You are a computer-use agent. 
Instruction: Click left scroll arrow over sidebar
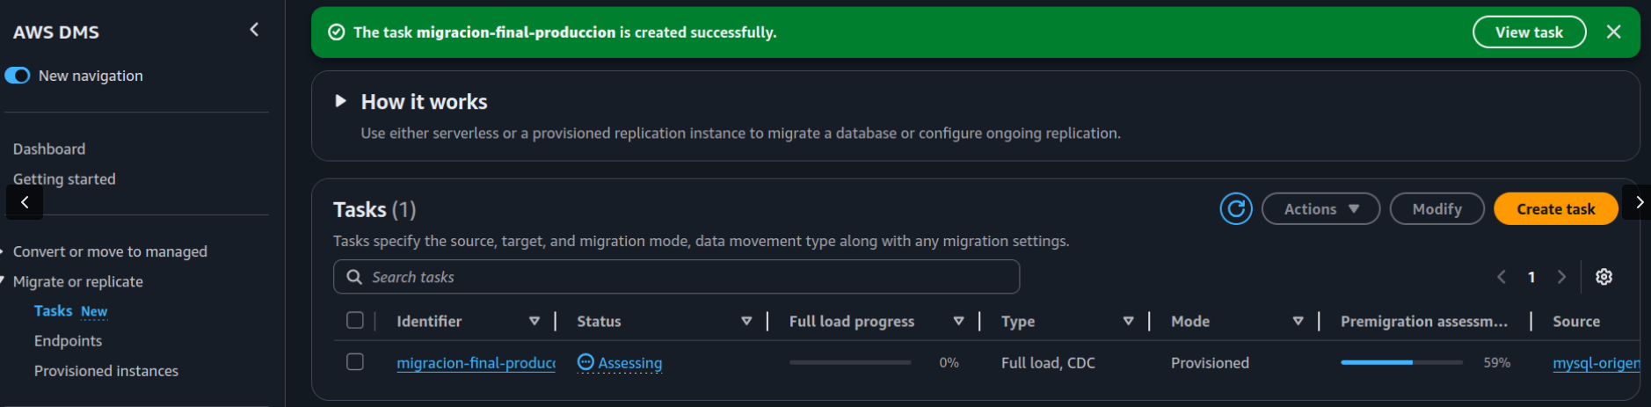tap(25, 202)
